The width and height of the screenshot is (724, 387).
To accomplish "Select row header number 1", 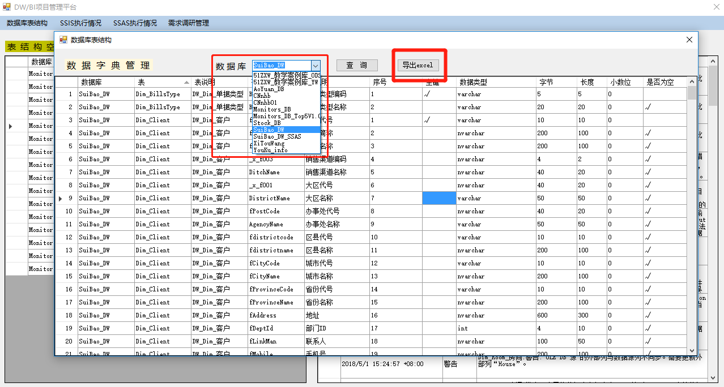I will (x=67, y=94).
